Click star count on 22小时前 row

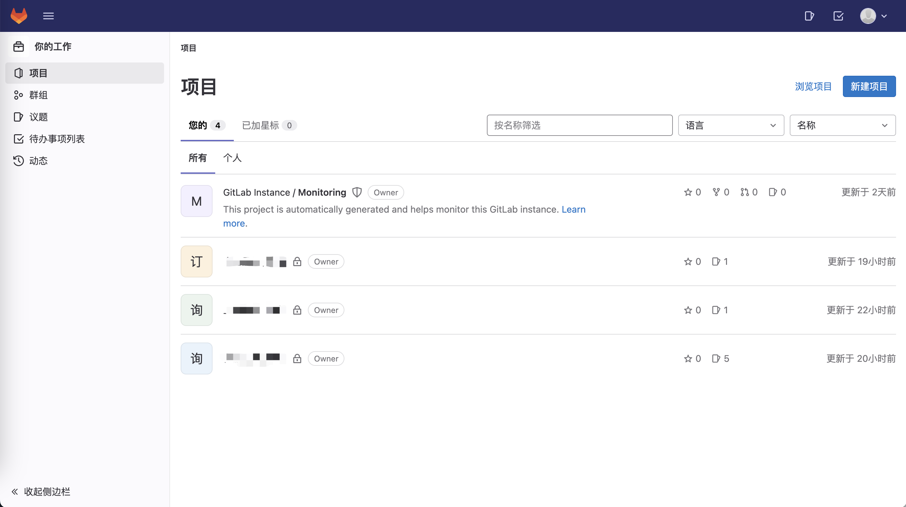tap(692, 310)
